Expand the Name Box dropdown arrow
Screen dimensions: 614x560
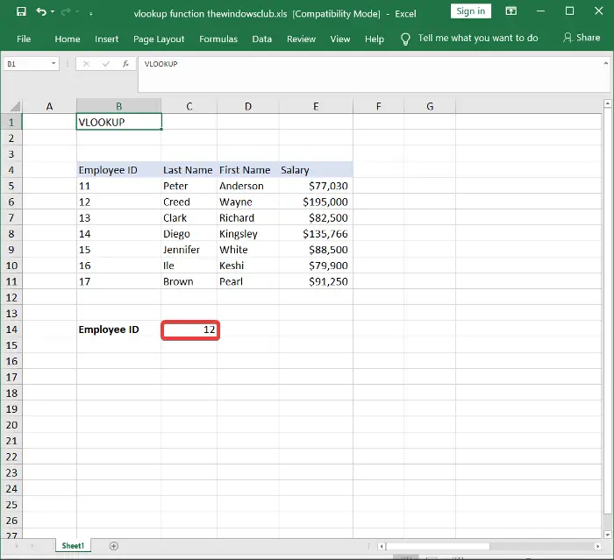point(54,63)
